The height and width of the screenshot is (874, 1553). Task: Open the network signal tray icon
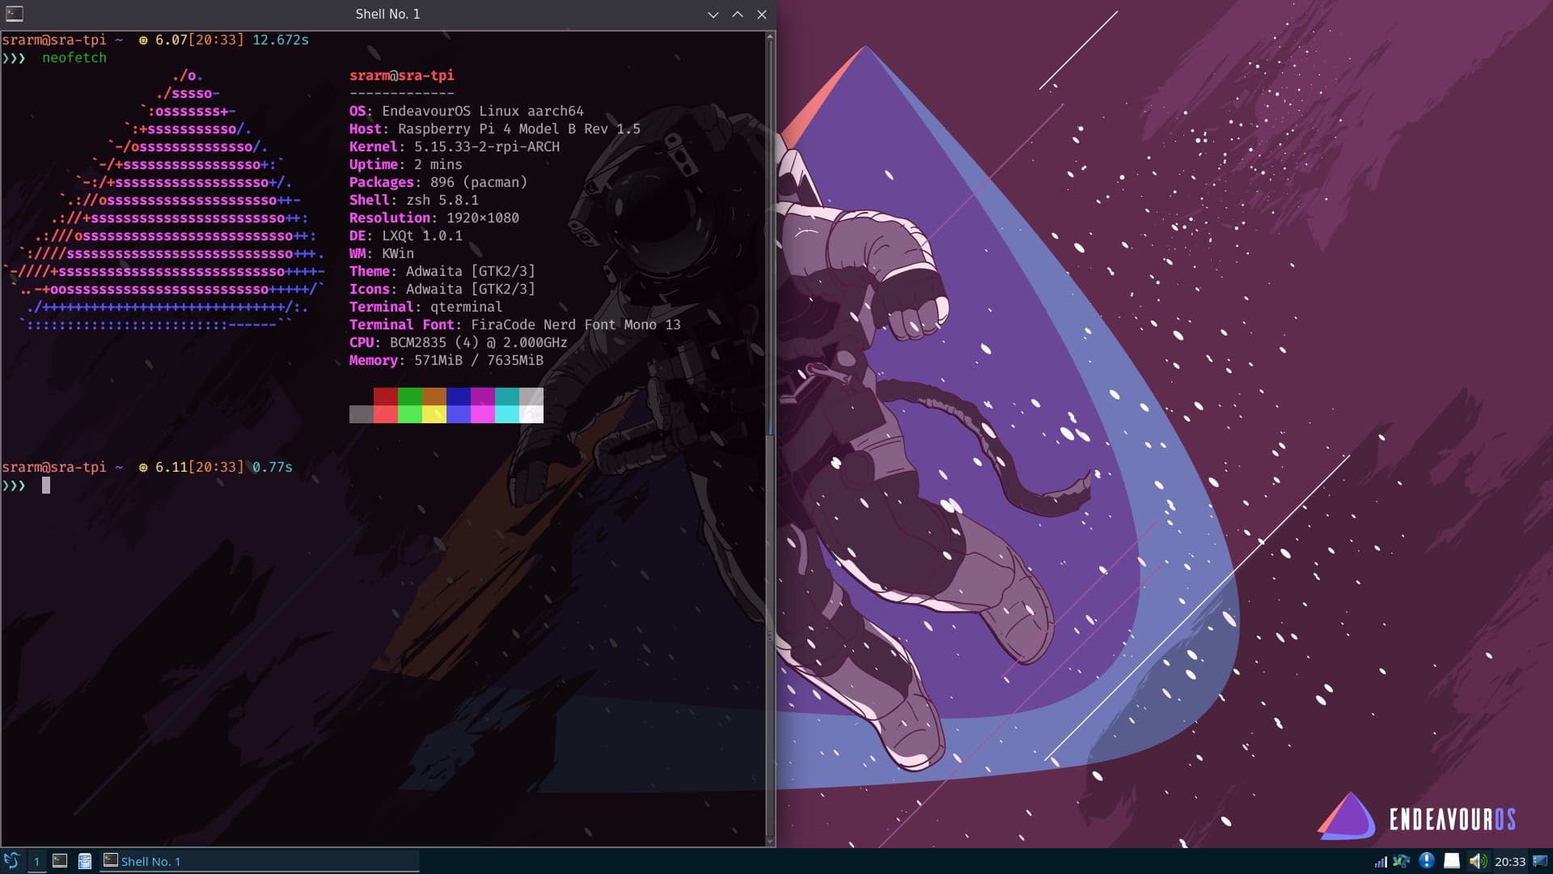pos(1381,862)
